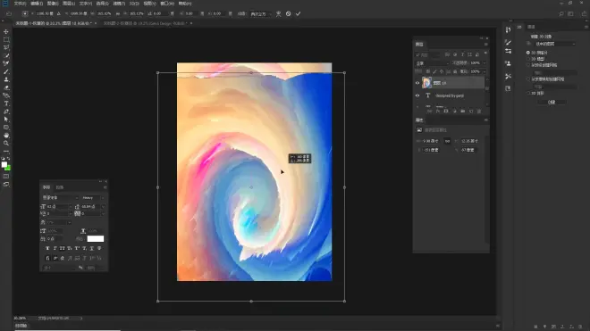Open the Layer menu
The width and height of the screenshot is (590, 331).
pos(69,4)
